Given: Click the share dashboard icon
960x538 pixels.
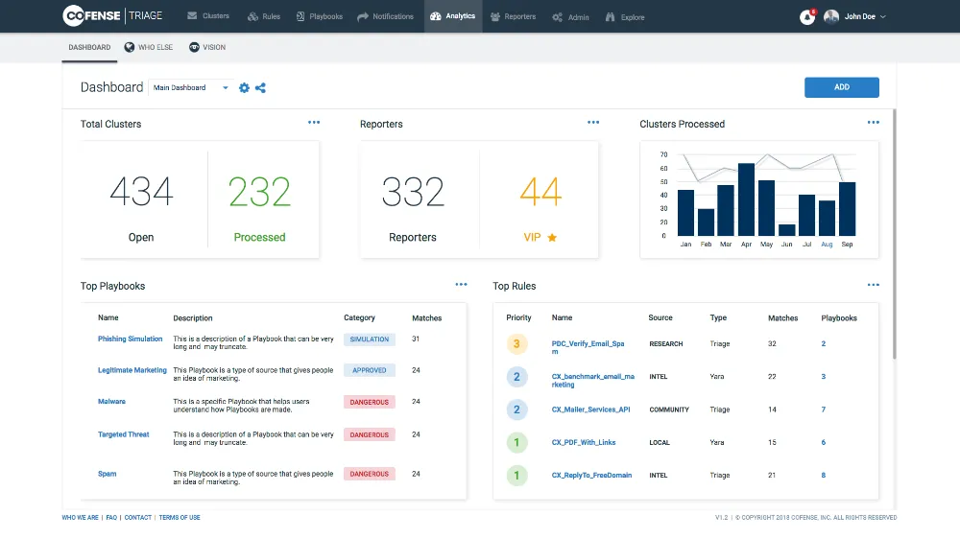Looking at the screenshot, I should [x=260, y=87].
